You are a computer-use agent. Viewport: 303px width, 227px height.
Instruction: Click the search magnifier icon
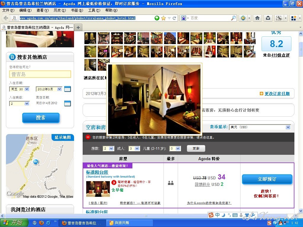(x=233, y=18)
